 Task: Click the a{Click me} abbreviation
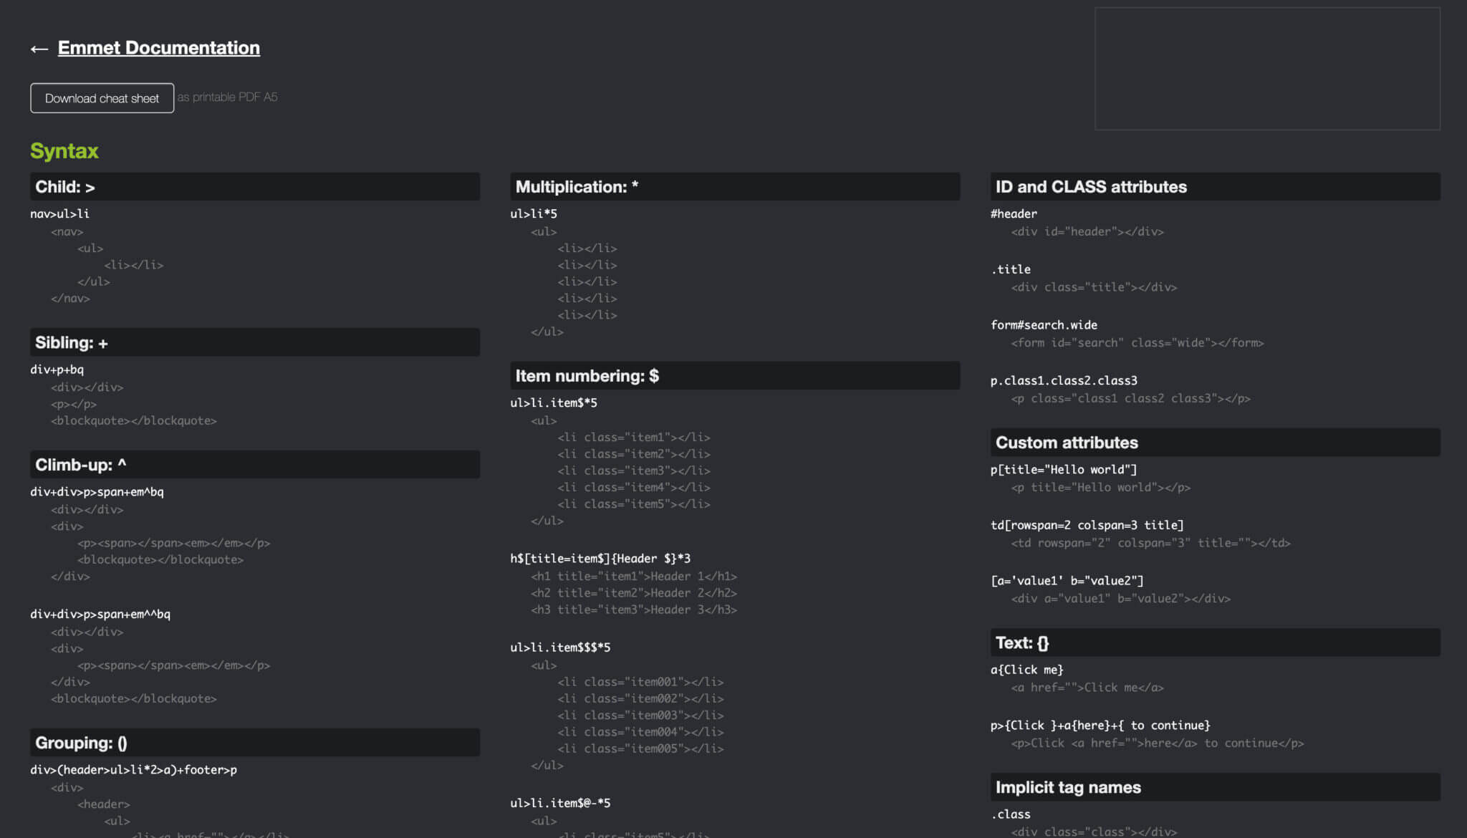pos(1026,670)
